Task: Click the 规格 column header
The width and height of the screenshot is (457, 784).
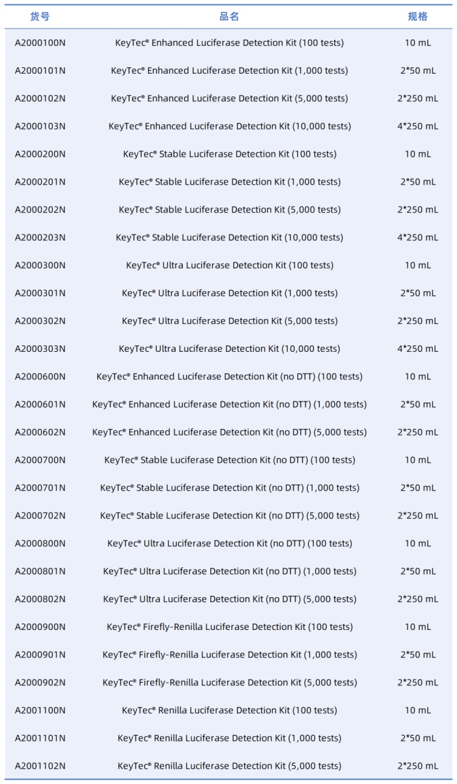Action: pos(418,16)
